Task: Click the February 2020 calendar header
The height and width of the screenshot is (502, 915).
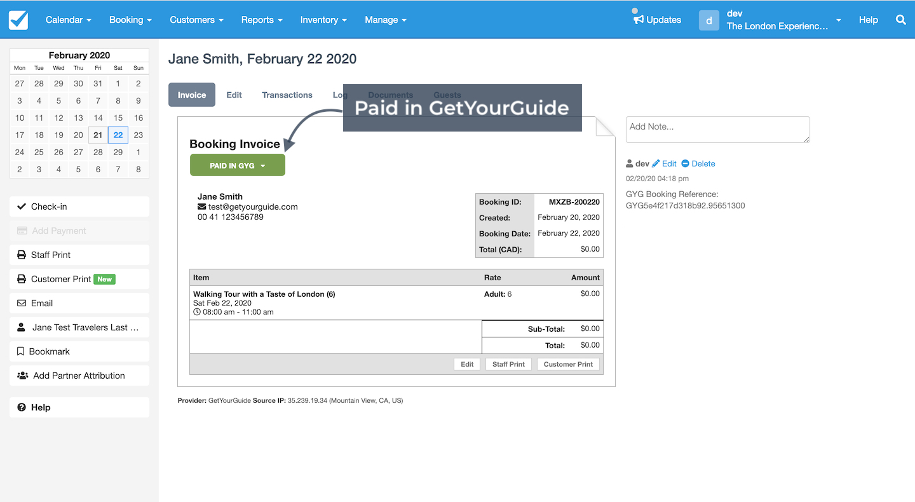Action: click(x=79, y=55)
